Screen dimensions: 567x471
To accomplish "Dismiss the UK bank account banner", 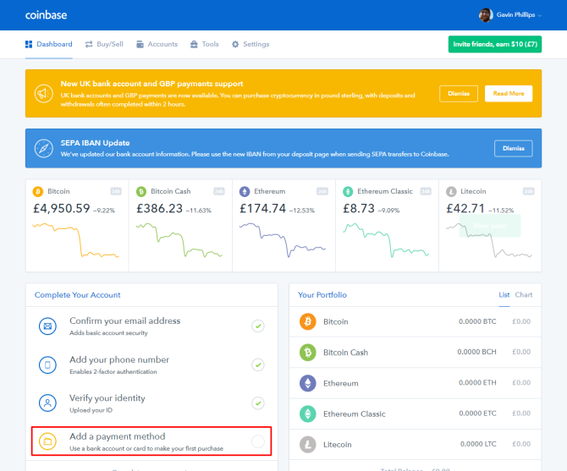I will 459,94.
